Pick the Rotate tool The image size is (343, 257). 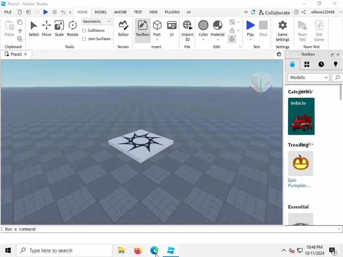72,29
